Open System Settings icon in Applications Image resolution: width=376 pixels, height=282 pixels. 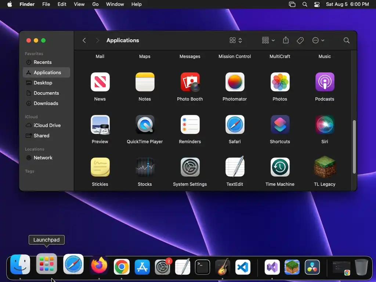190,167
